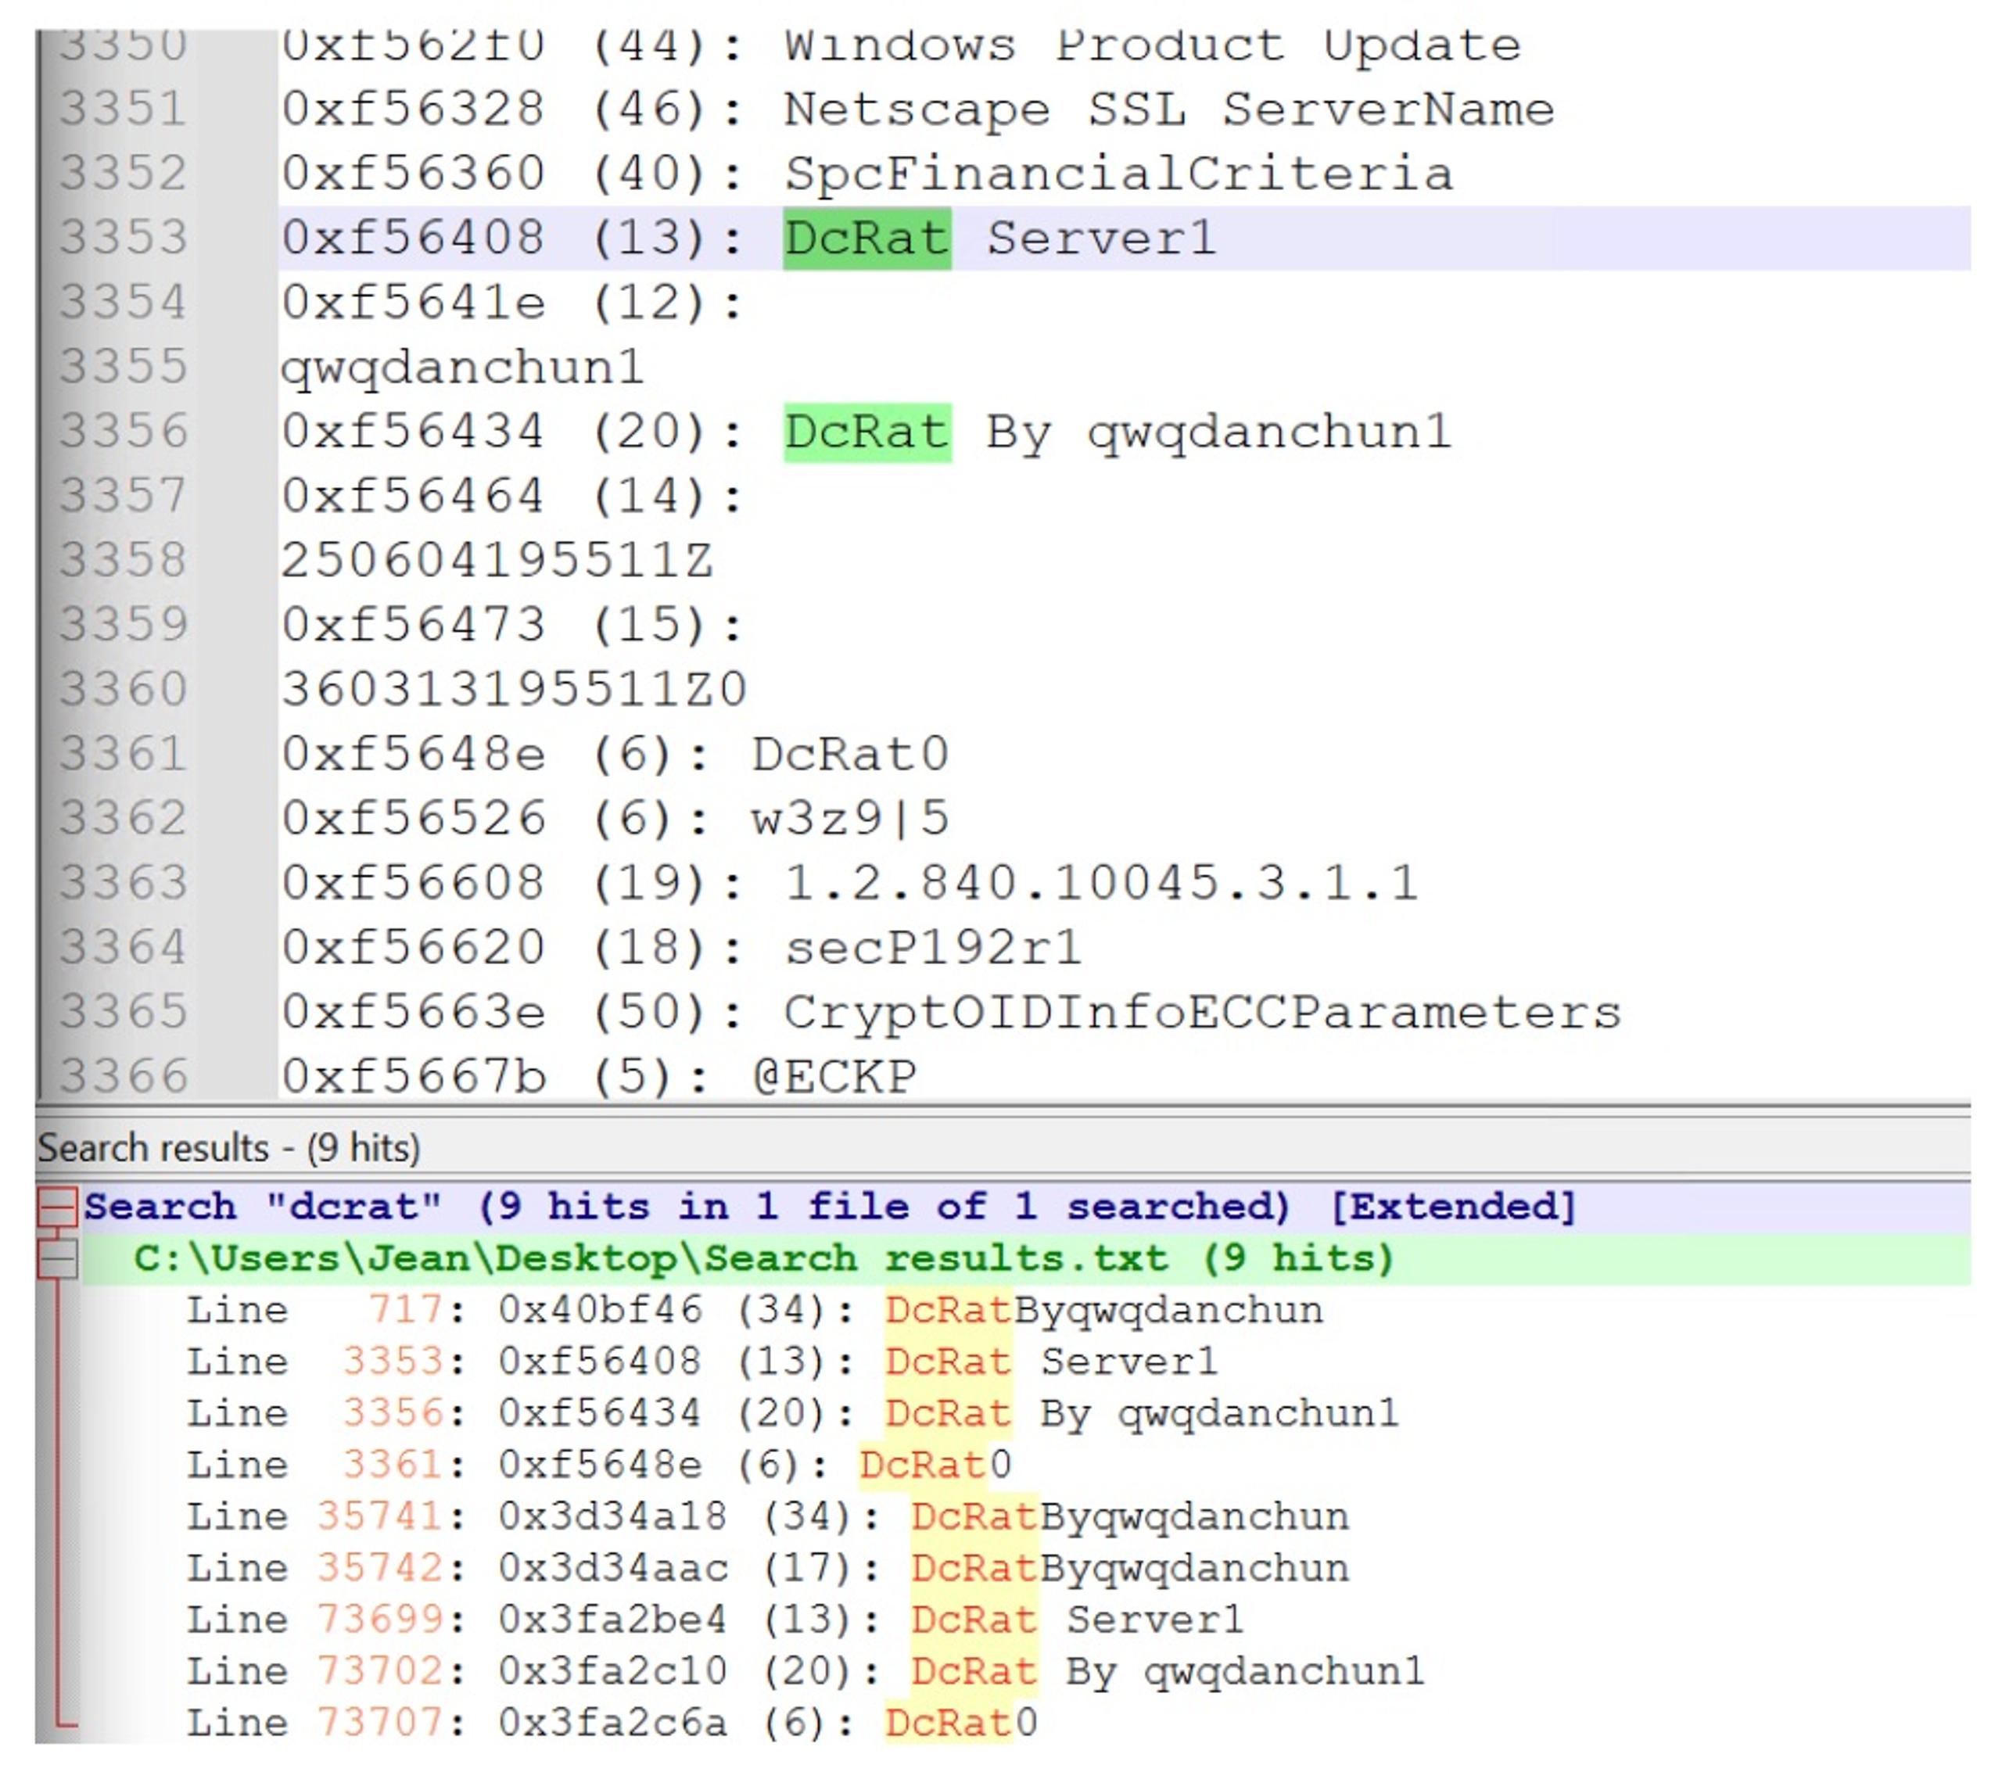The image size is (2002, 1783).
Task: Open search result Line 73702
Action: 805,1672
